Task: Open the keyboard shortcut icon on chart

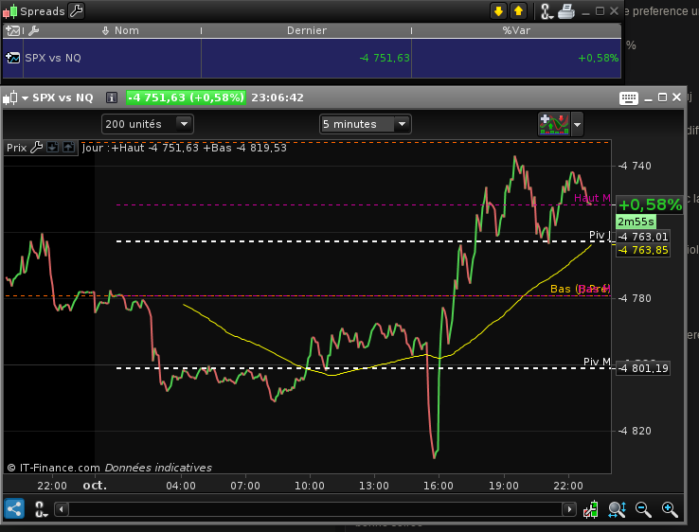Action: 629,98
